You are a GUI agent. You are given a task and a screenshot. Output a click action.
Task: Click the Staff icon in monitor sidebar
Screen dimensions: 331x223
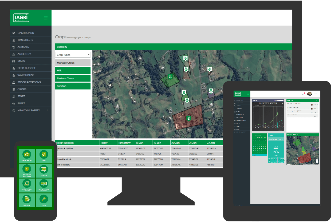[14, 96]
